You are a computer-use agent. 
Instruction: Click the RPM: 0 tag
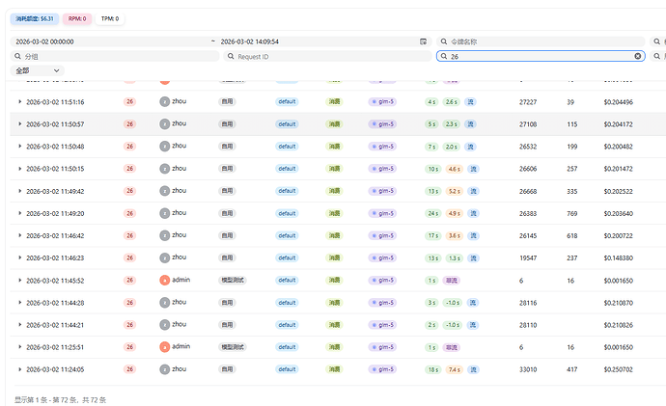77,18
